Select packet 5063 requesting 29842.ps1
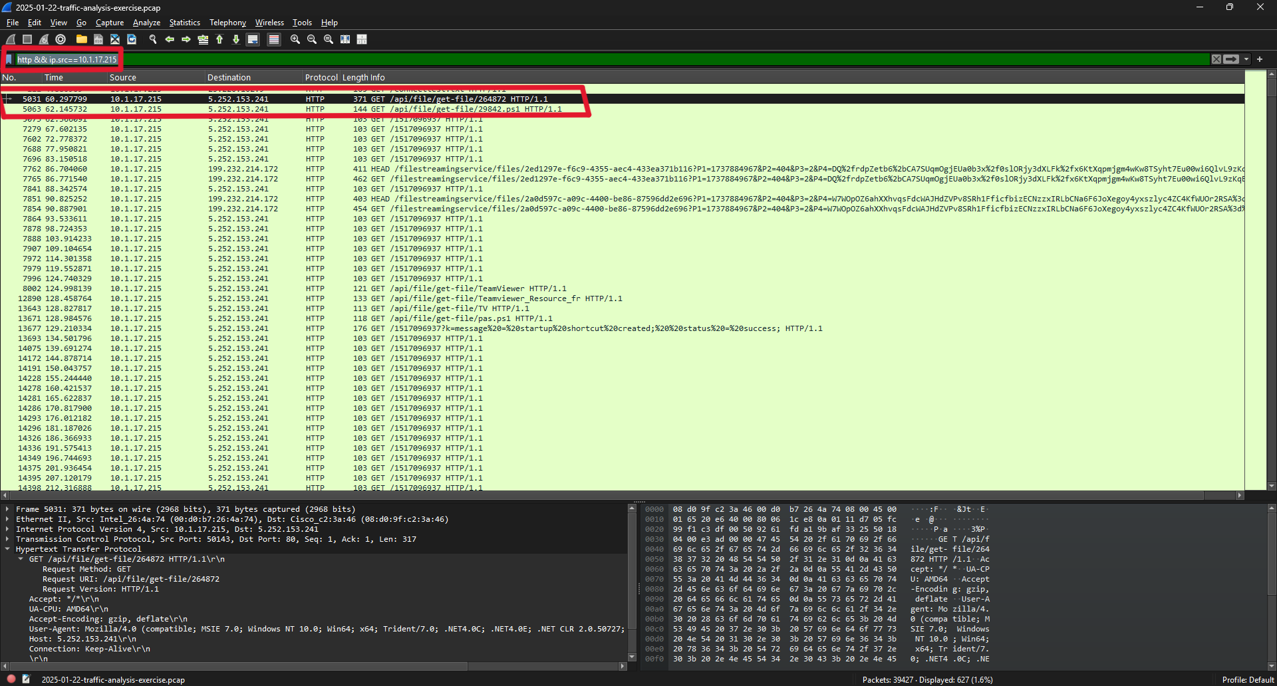The width and height of the screenshot is (1277, 686). [x=399, y=110]
